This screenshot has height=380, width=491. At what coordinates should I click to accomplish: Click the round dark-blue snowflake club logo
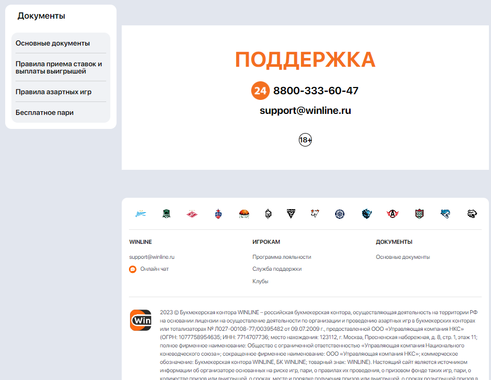click(340, 214)
